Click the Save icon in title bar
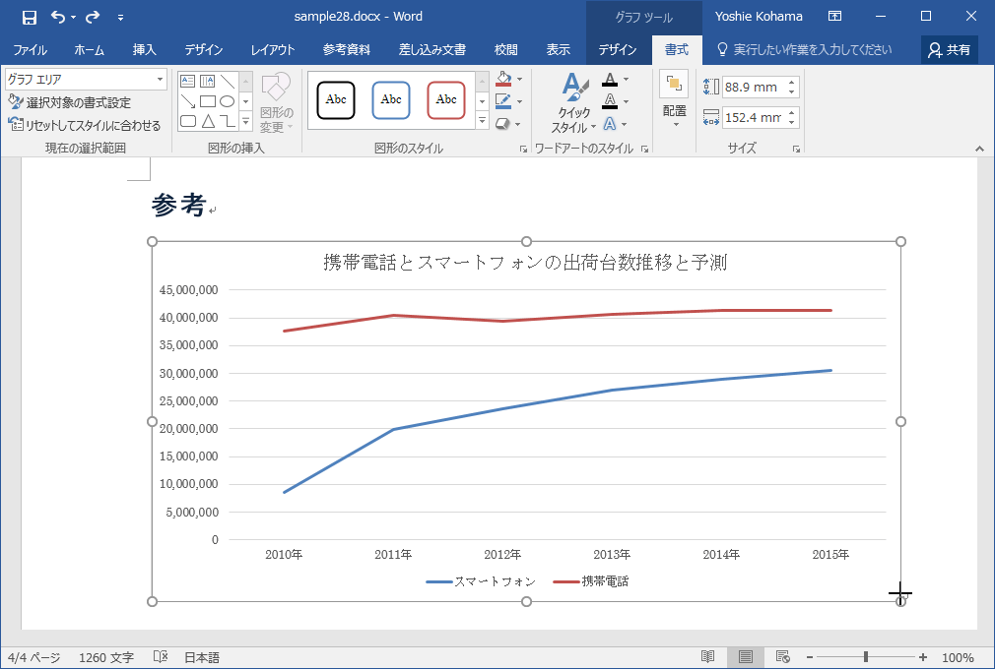 coord(29,17)
